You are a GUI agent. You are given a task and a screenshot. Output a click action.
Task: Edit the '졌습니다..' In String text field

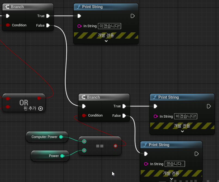pos(175,164)
